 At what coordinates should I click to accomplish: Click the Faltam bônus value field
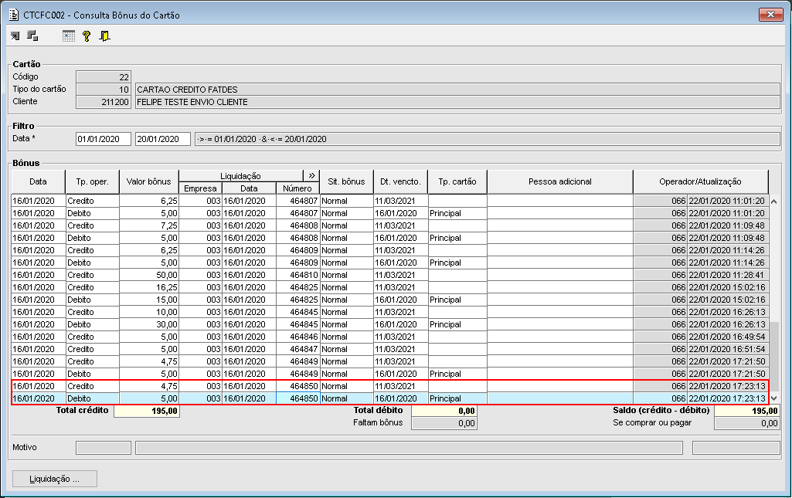coord(444,423)
